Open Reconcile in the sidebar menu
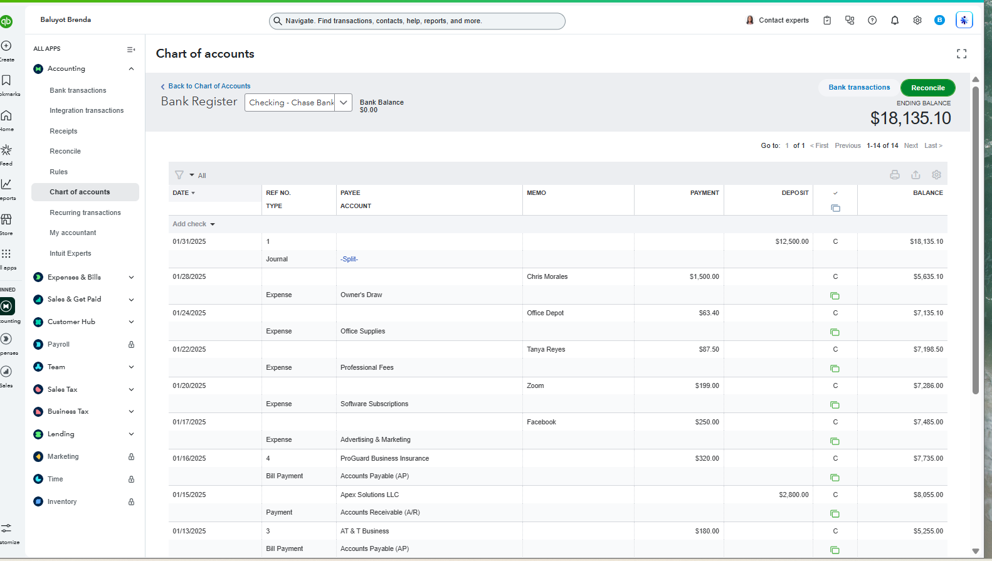 [x=65, y=151]
